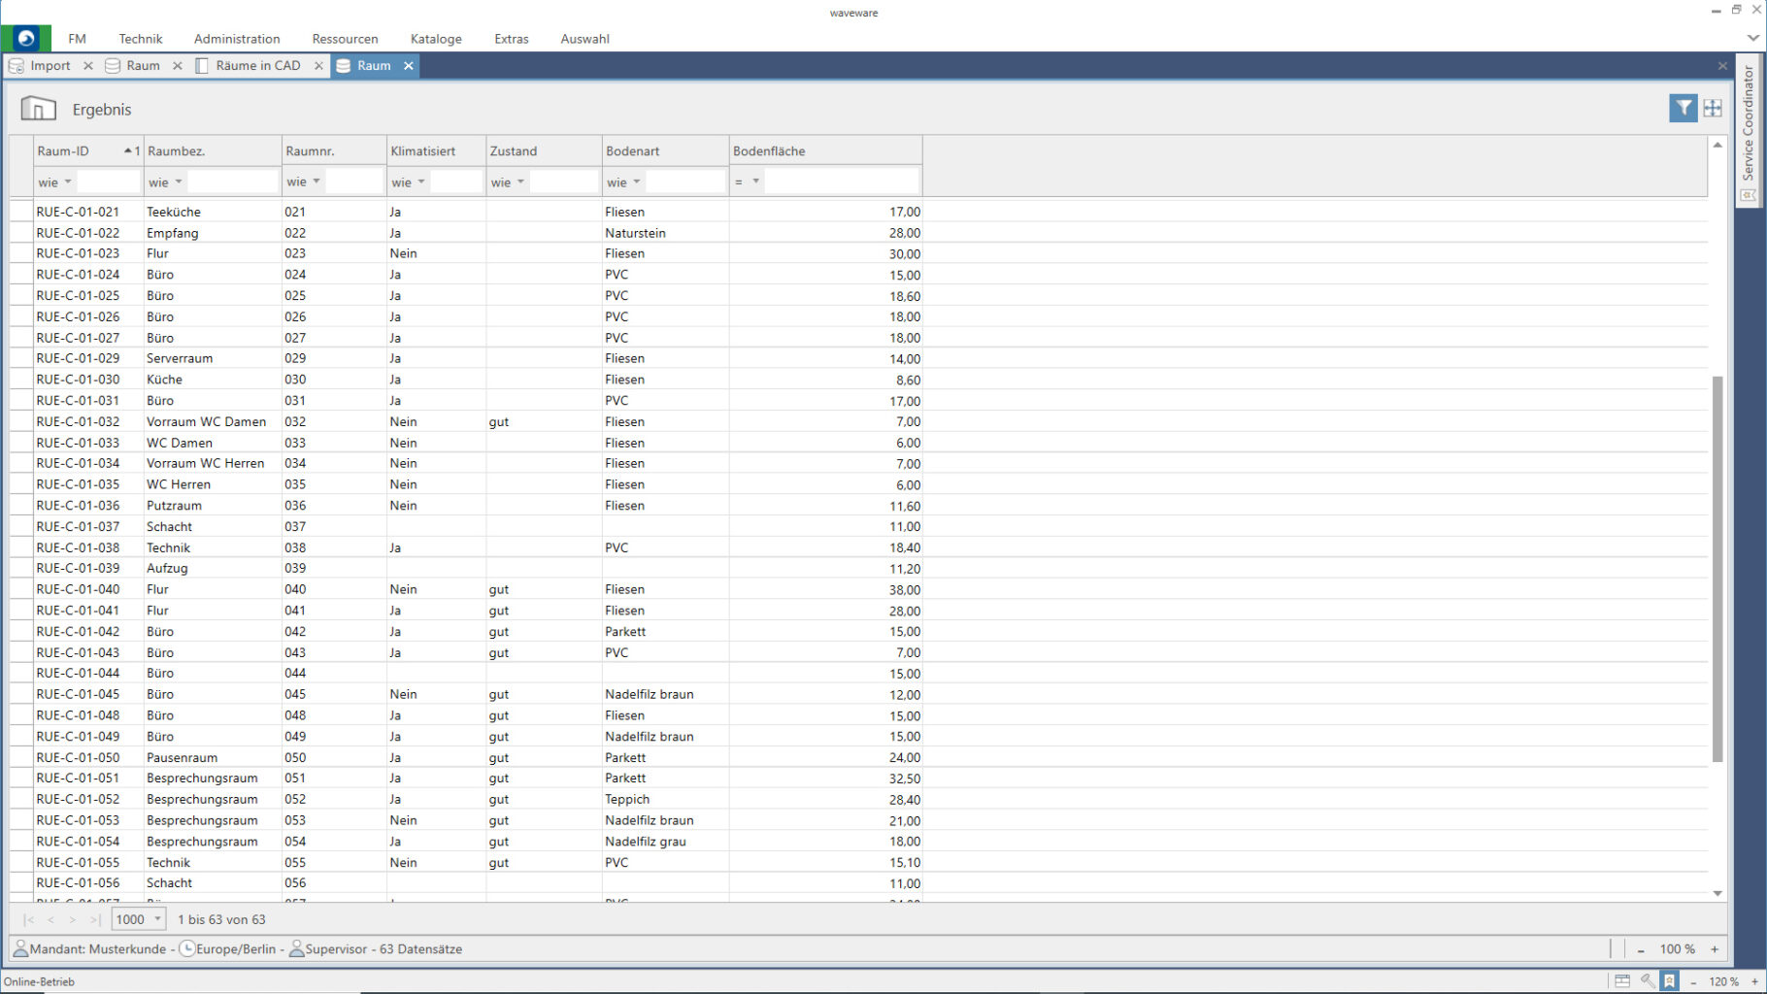Click the waveware application logo button

point(26,38)
